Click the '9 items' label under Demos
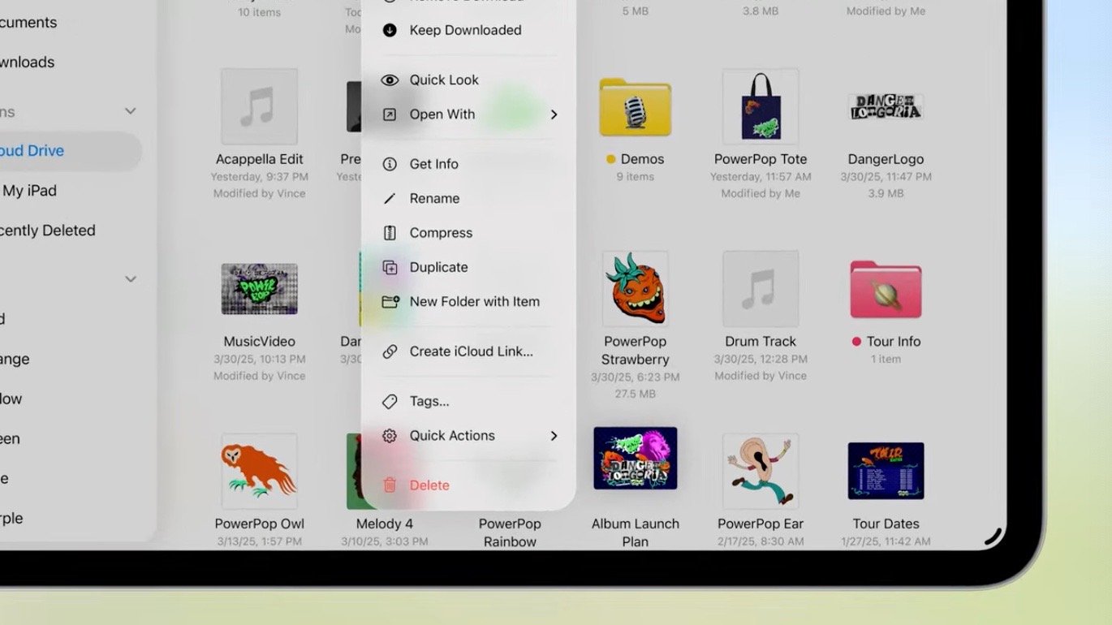1112x625 pixels. pyautogui.click(x=635, y=177)
